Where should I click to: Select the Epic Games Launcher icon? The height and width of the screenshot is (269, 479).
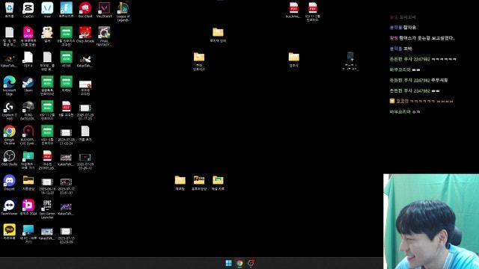click(47, 209)
